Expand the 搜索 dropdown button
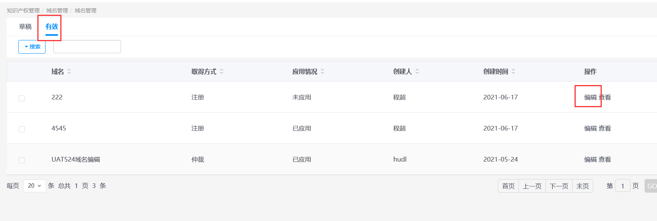Screen dimensions: 657x221 click(32, 47)
